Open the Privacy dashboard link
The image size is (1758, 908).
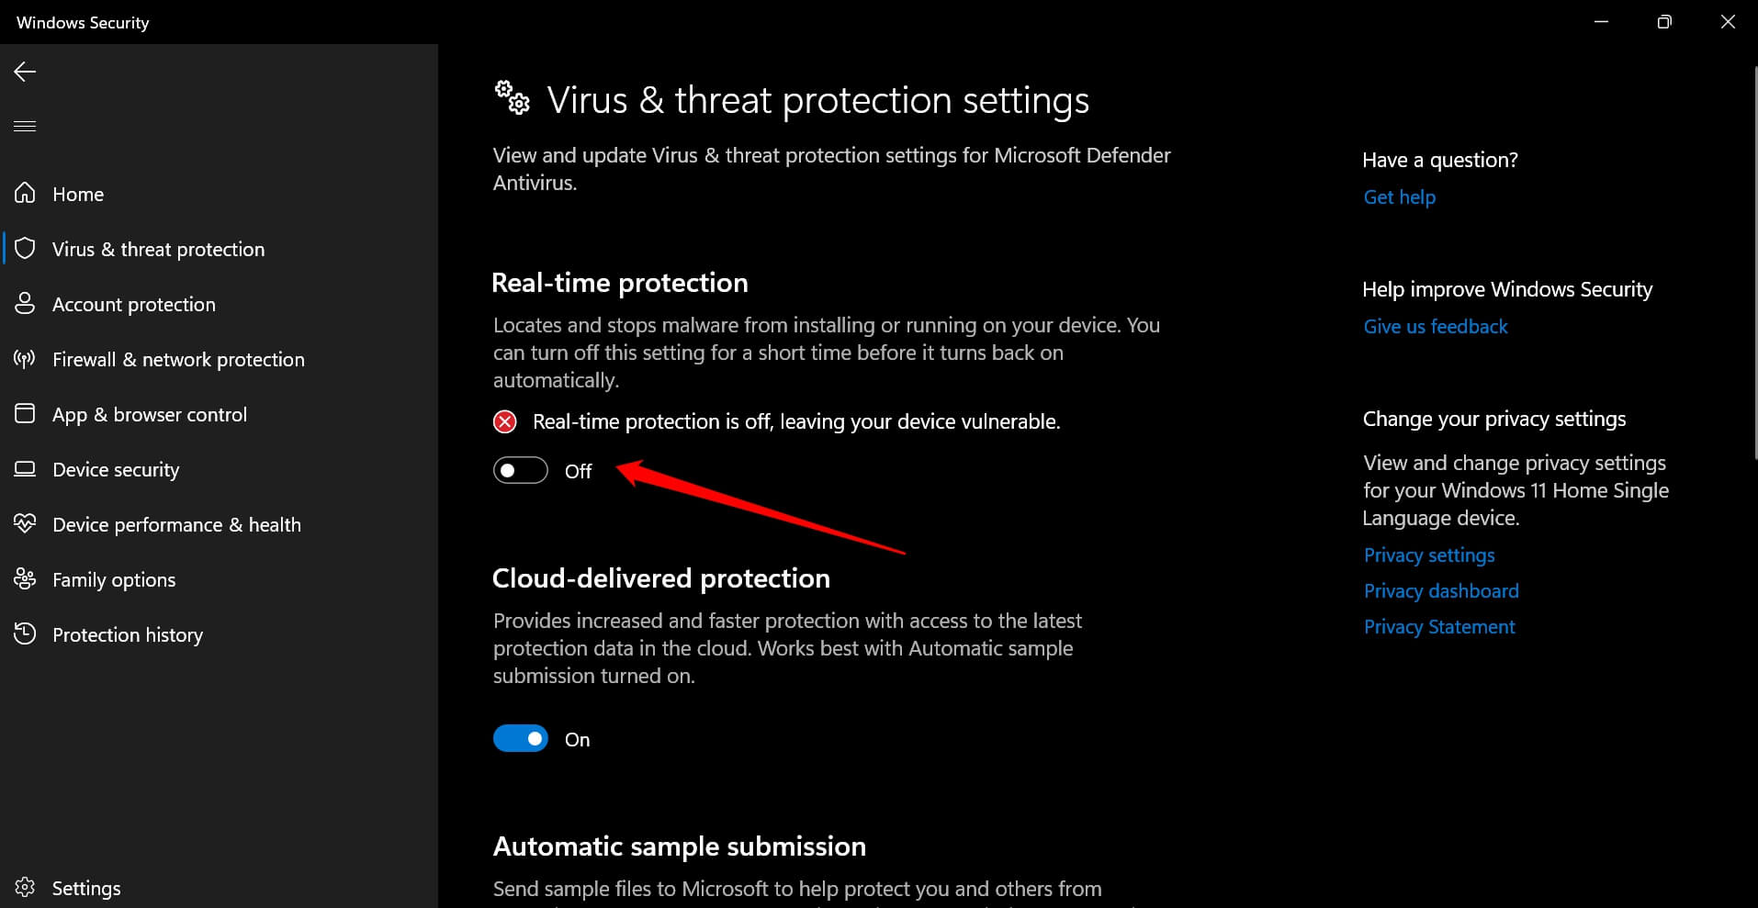coord(1440,591)
